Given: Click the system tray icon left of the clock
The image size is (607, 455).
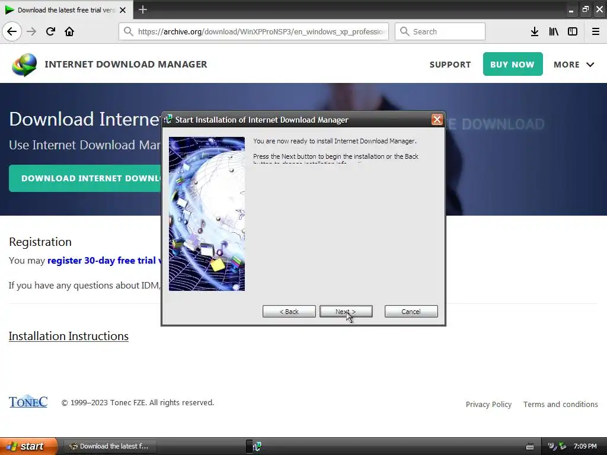Looking at the screenshot, I should pos(563,446).
